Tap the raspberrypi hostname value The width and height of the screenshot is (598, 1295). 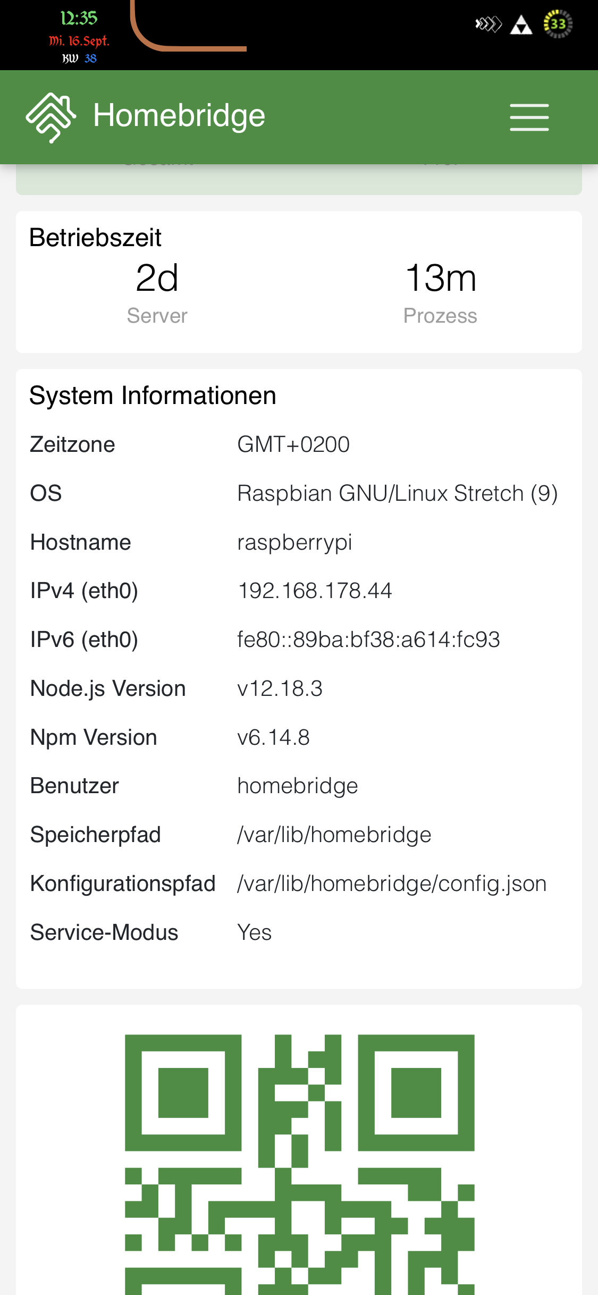pos(294,542)
